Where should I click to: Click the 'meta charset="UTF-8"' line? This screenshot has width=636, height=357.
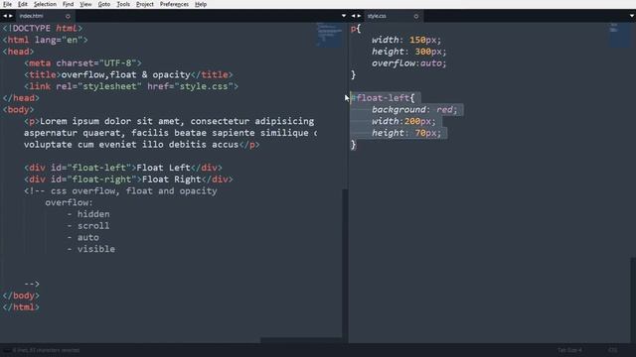[82, 63]
